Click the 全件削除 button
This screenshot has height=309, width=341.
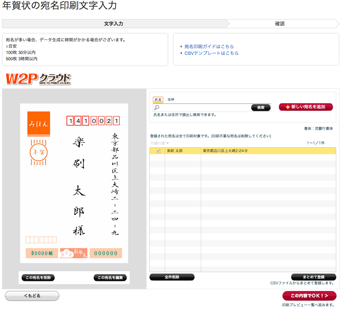point(172,277)
